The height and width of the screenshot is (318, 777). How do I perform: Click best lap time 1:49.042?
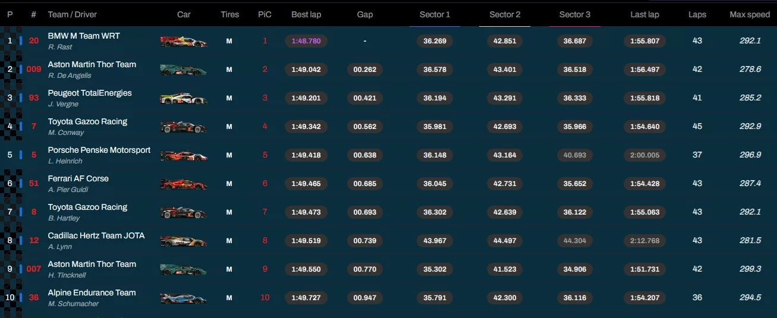tap(306, 70)
